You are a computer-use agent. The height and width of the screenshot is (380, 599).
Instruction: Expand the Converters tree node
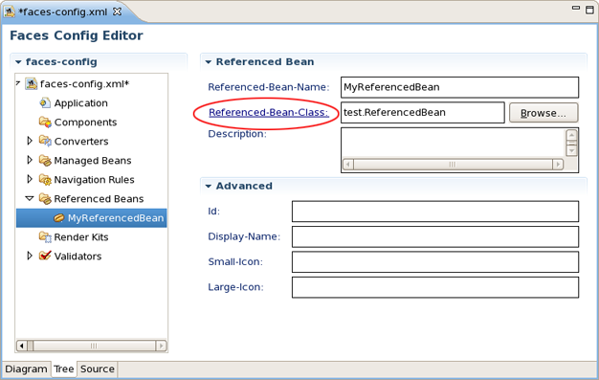[30, 141]
